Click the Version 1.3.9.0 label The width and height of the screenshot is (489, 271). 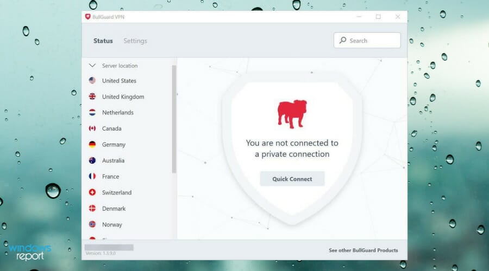tap(101, 253)
